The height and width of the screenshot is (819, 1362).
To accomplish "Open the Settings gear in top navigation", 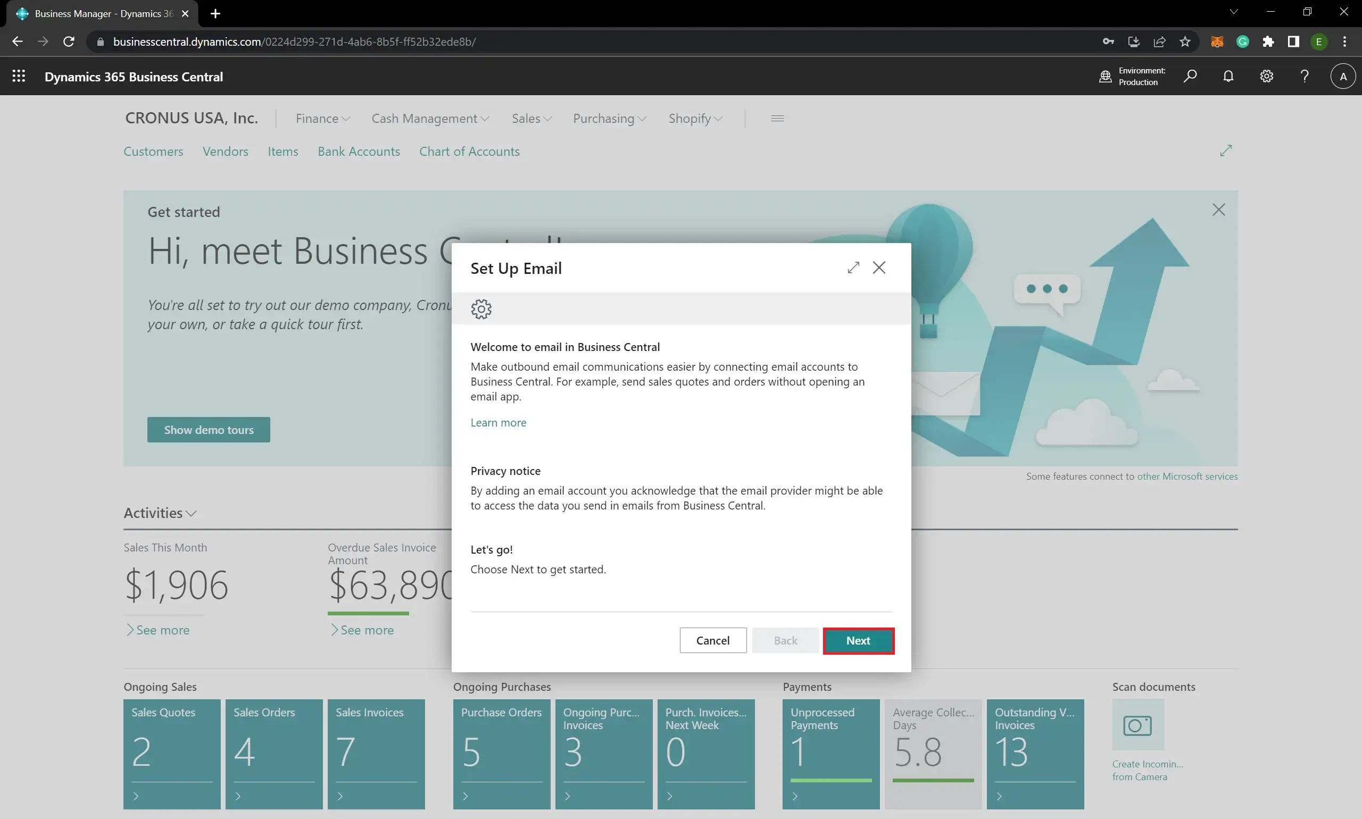I will pos(1266,77).
